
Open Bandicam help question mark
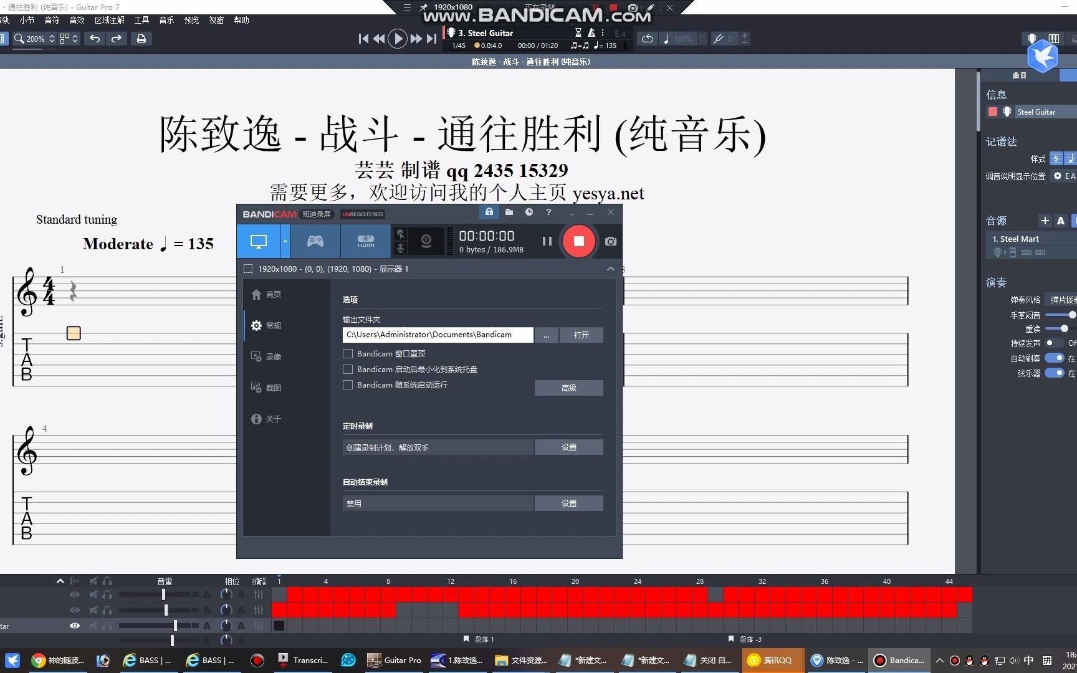click(548, 212)
